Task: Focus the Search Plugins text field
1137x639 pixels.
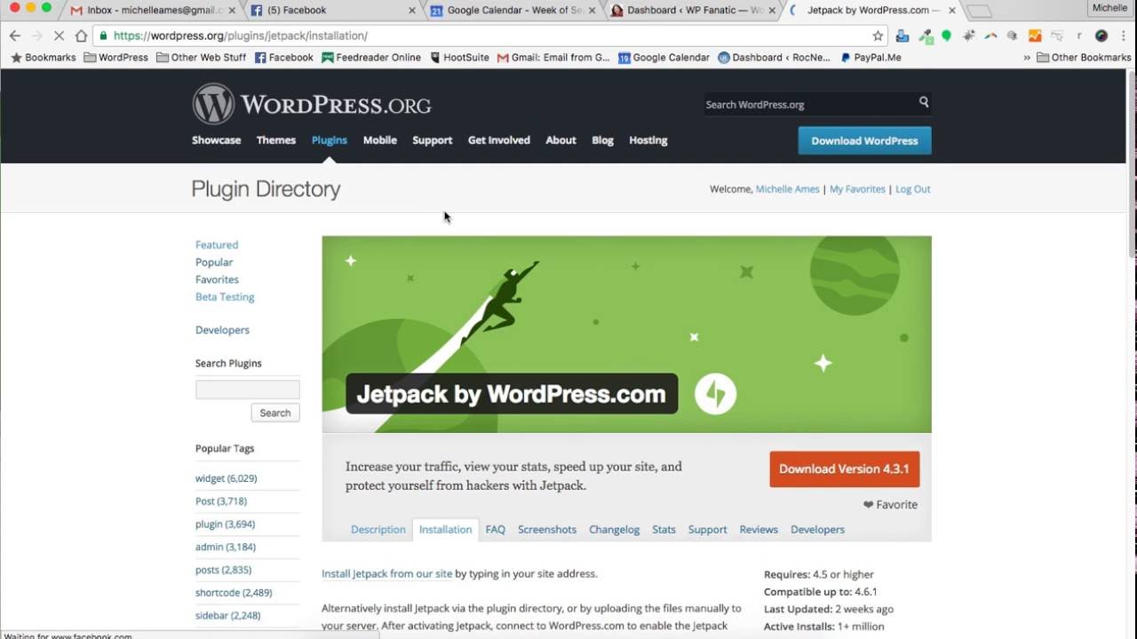Action: click(x=247, y=389)
